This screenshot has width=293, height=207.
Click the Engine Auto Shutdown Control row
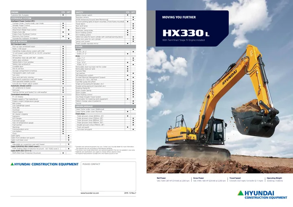tap(41, 34)
